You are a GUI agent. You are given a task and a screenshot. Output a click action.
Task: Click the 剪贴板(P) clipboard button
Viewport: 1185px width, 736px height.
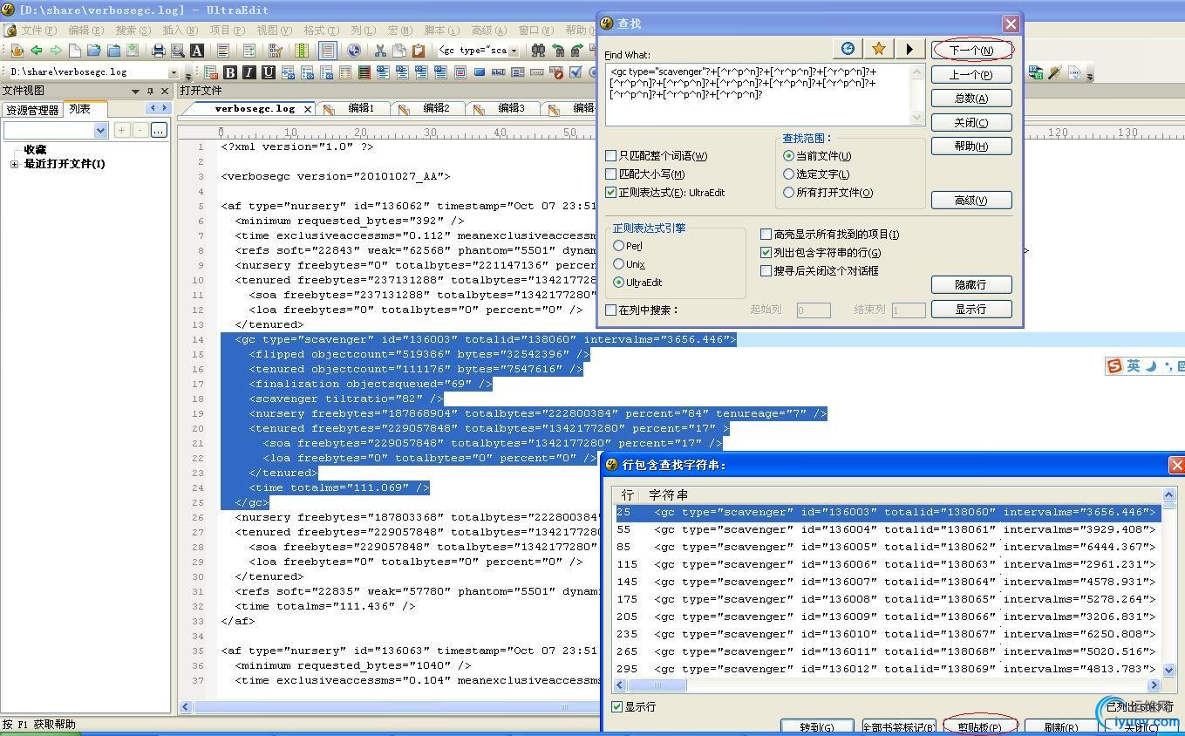pos(979,726)
